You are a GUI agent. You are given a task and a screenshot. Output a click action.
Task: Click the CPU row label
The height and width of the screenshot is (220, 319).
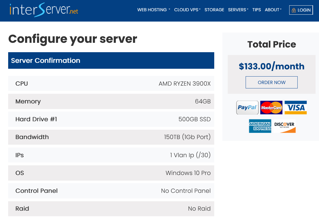[22, 83]
